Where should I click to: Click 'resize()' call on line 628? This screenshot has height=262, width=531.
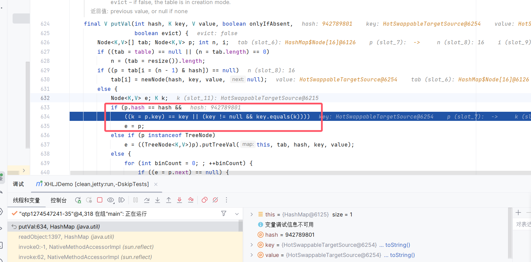click(x=161, y=61)
